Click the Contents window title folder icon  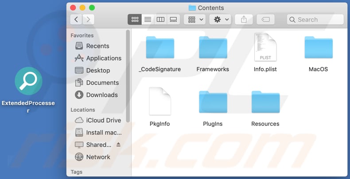[x=192, y=8]
